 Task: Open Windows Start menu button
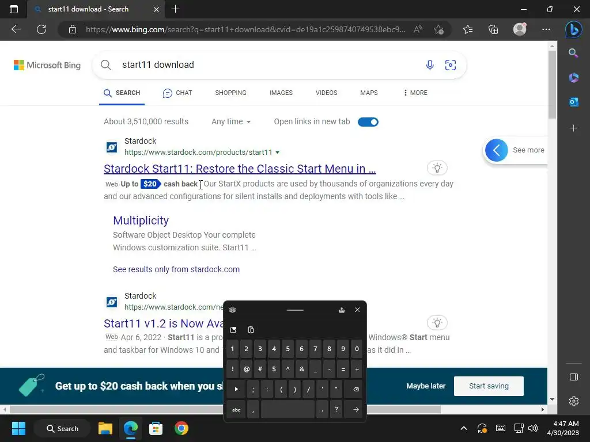[x=18, y=428]
